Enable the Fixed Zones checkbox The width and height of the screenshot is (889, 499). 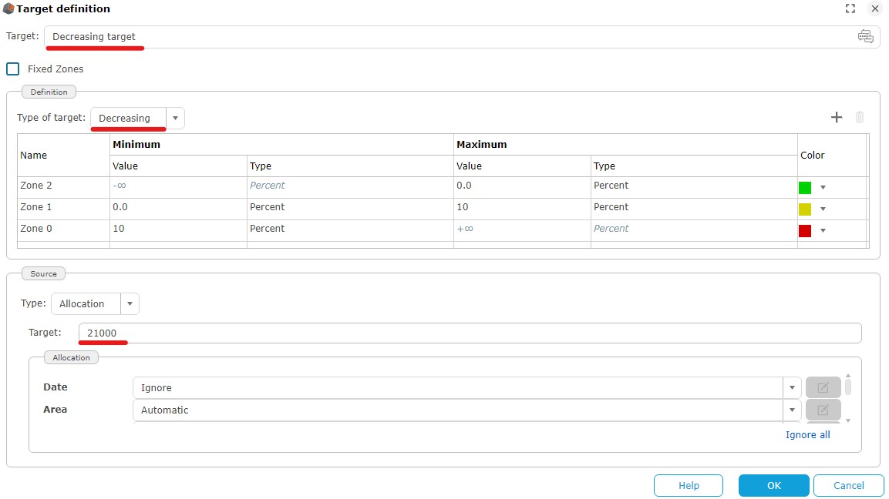[x=13, y=69]
